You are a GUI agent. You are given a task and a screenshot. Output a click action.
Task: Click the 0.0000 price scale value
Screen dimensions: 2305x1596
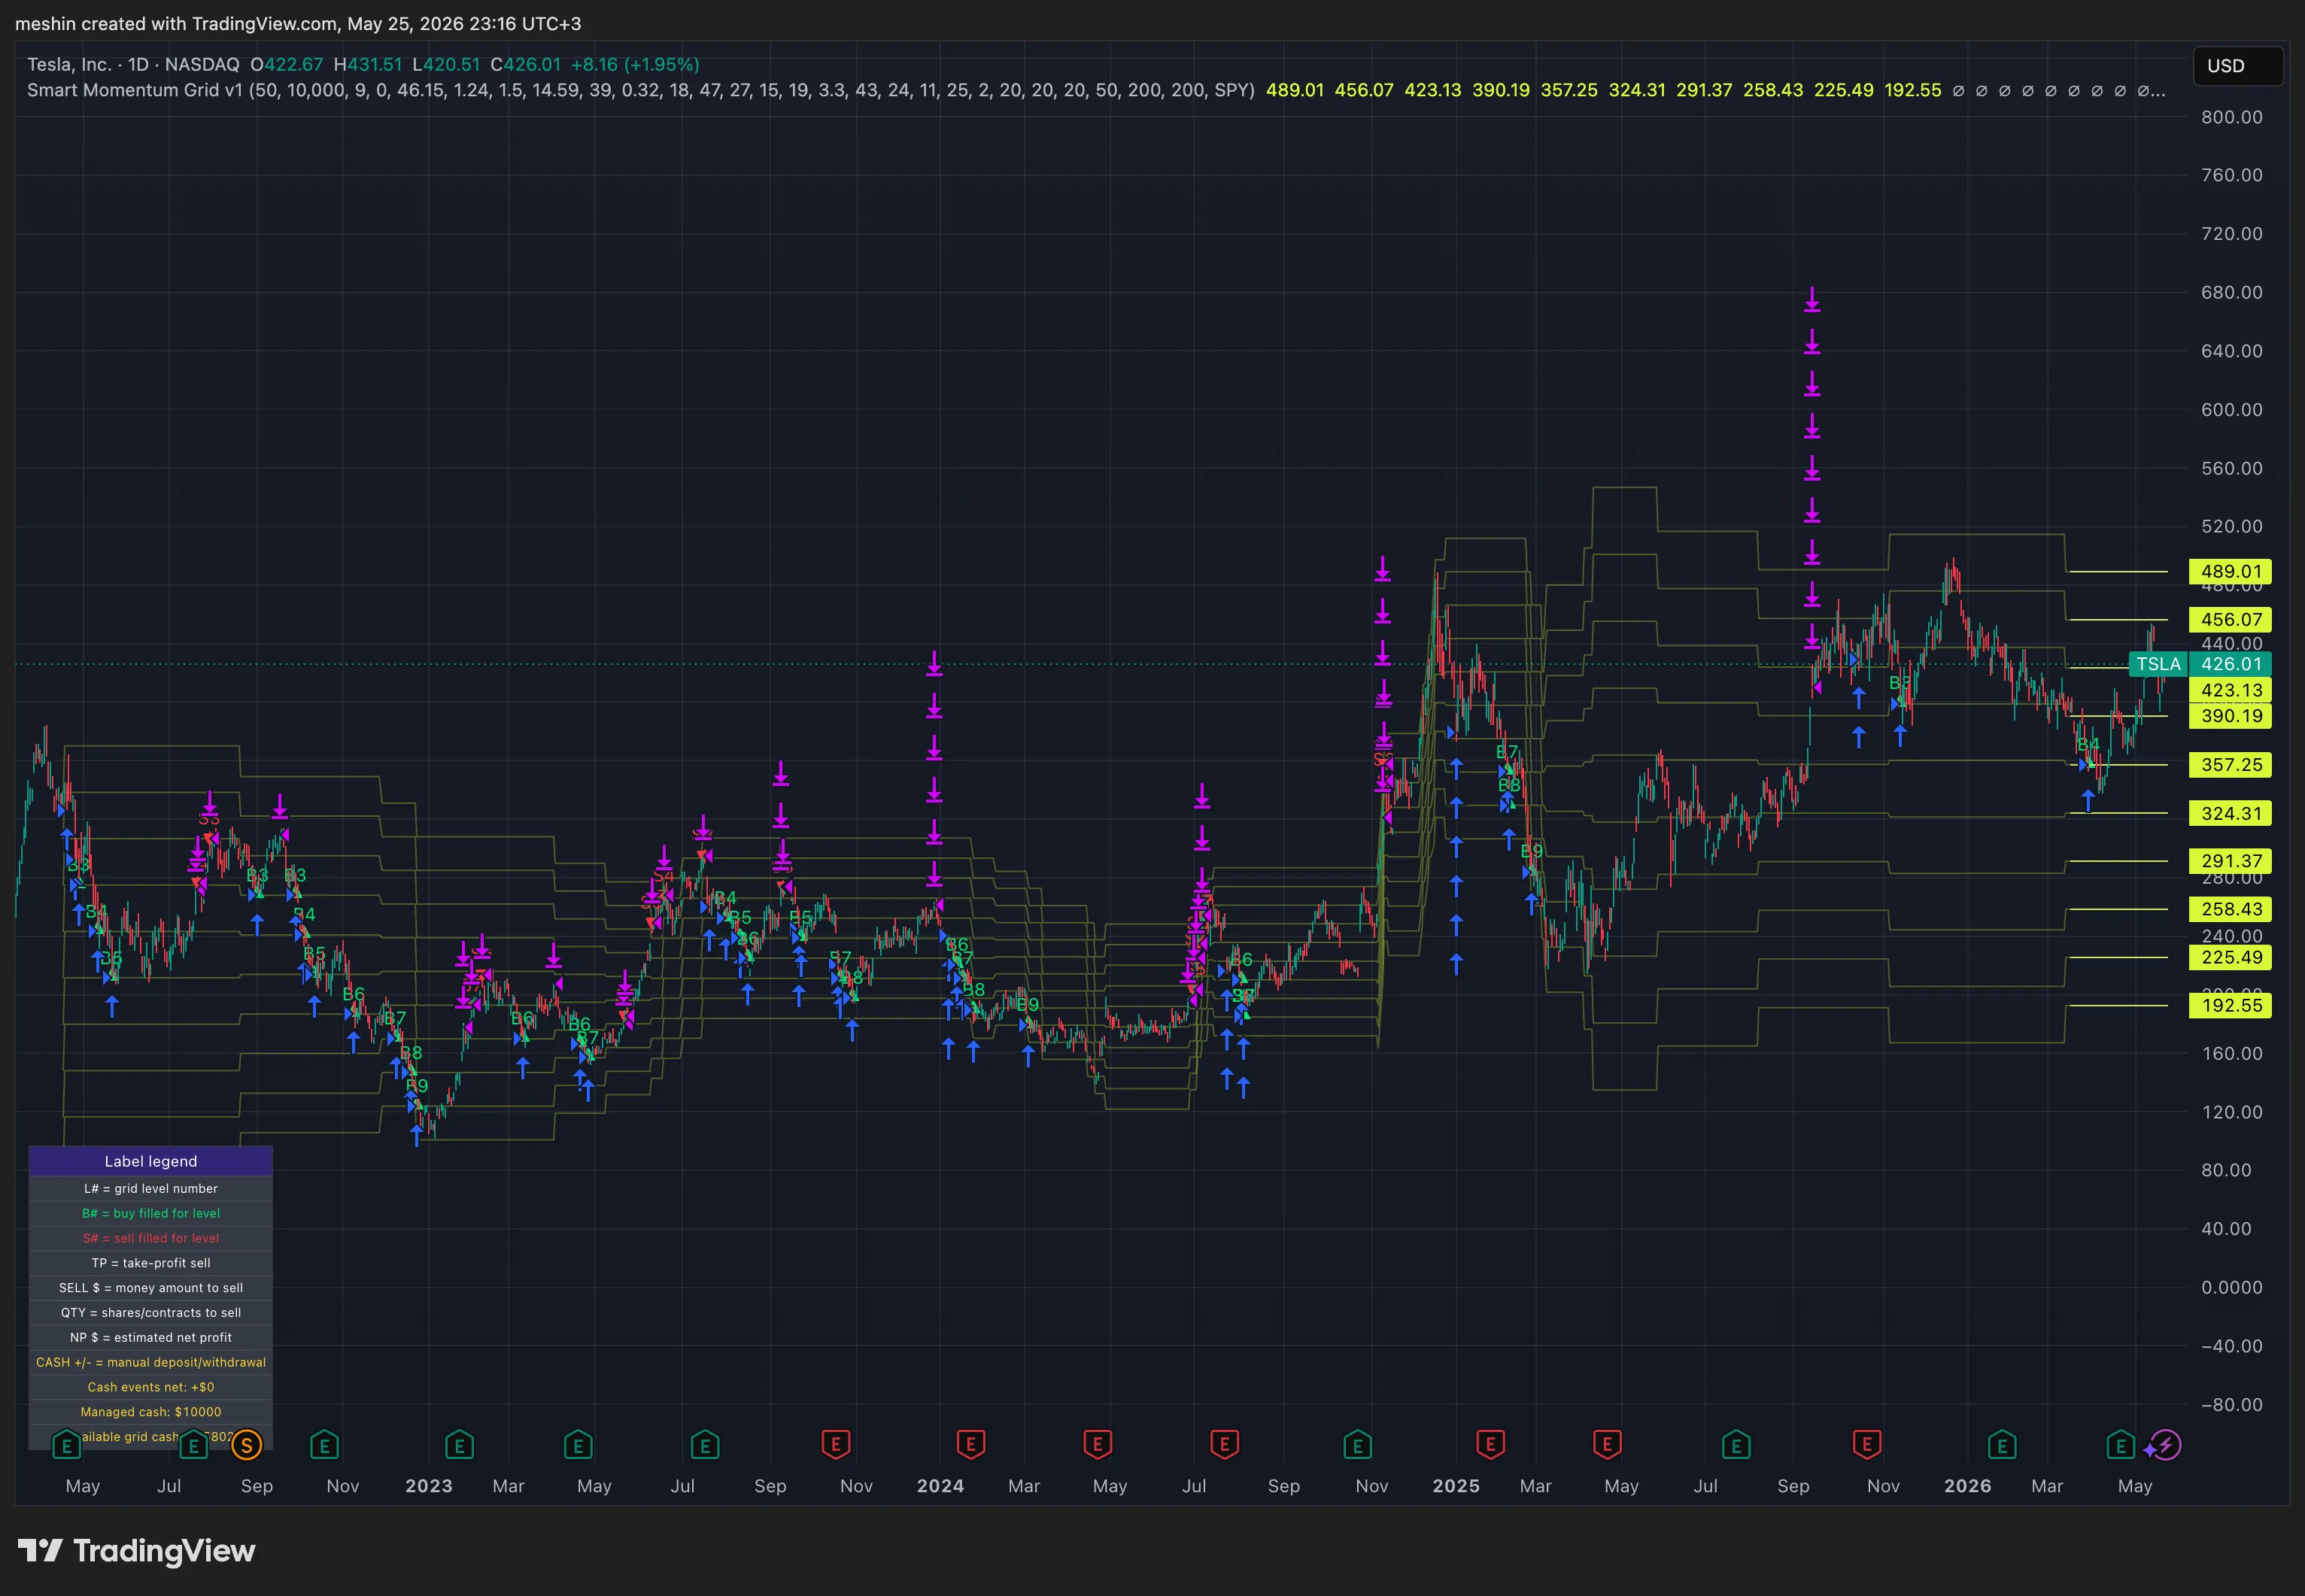(x=2231, y=1287)
